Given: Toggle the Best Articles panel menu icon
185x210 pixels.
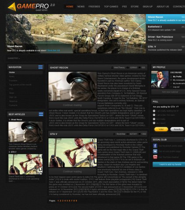Looking at the screenshot, I should (x=41, y=114).
